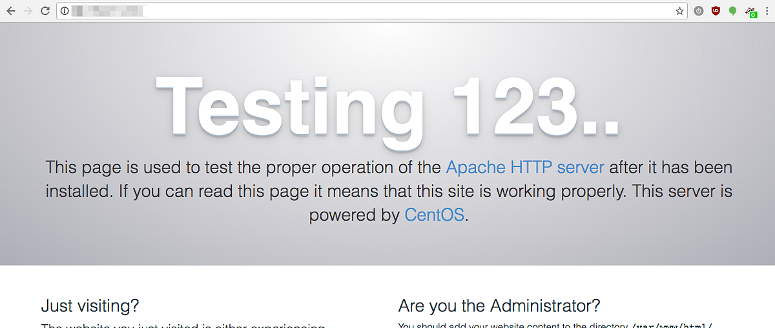Image resolution: width=775 pixels, height=328 pixels.
Task: Click the 'This page is used to test' paragraph
Action: point(387,191)
